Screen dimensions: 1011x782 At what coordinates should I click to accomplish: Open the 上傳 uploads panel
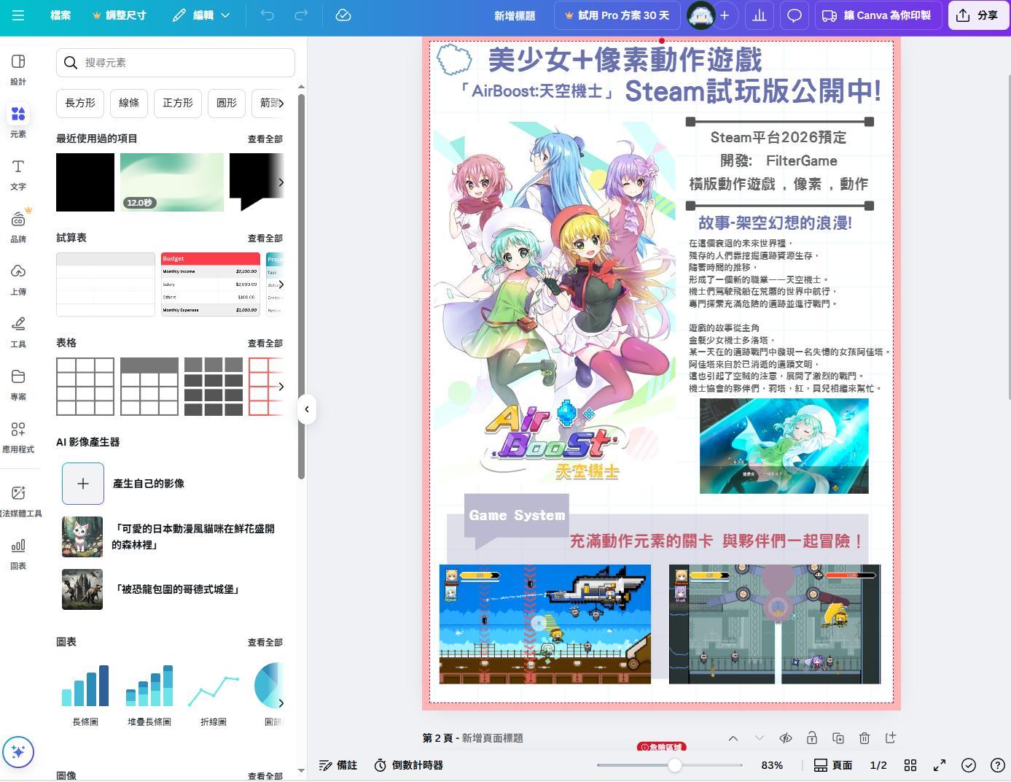click(x=18, y=279)
